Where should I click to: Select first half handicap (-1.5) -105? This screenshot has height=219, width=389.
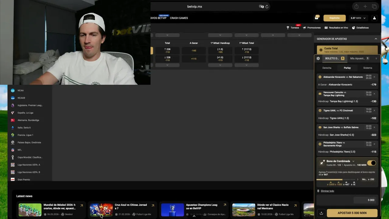220,50
